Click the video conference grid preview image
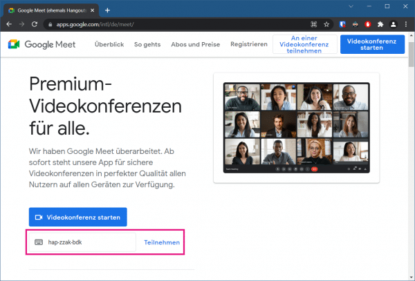Viewport: 415px width, 281px height. [297, 128]
